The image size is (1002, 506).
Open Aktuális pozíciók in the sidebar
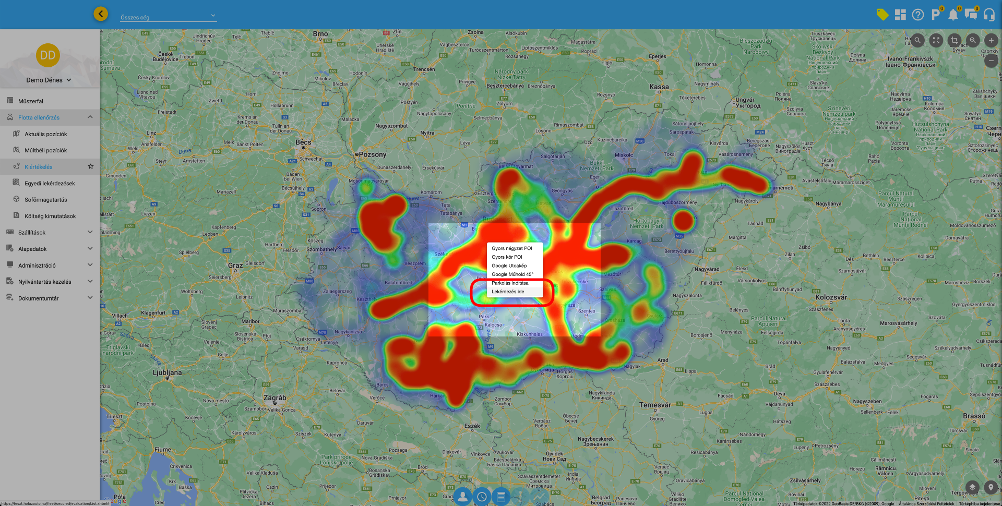coord(46,134)
